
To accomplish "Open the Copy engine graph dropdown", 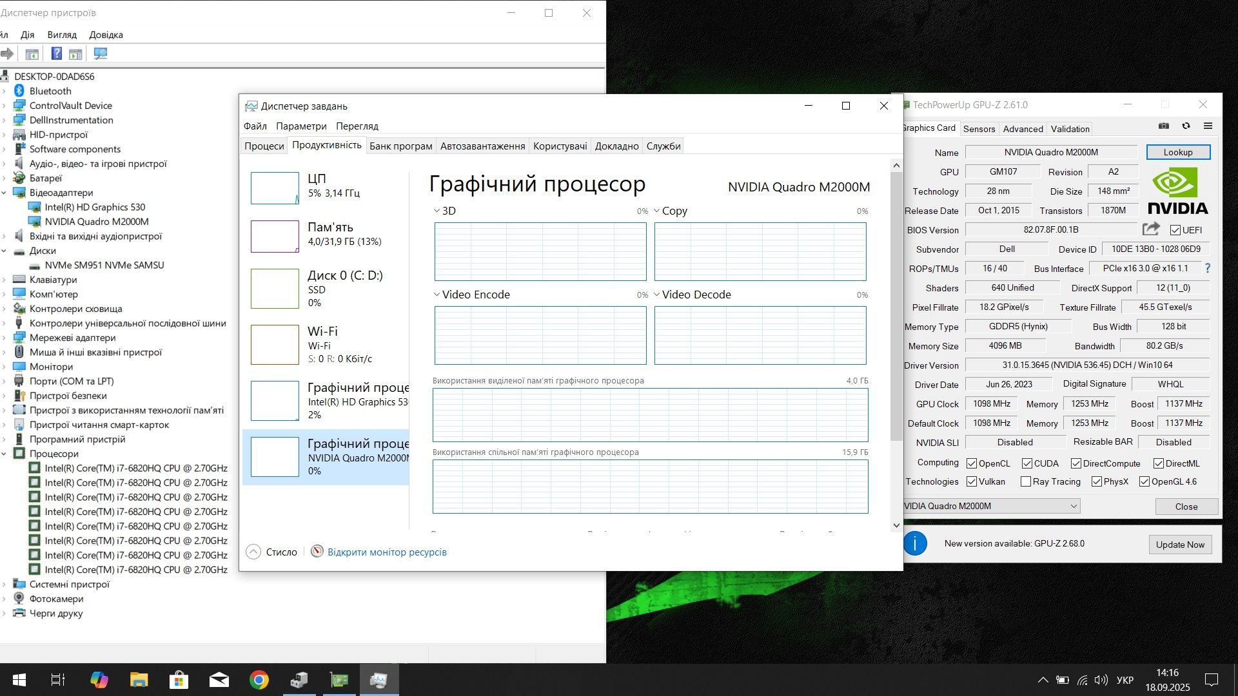I will point(657,211).
